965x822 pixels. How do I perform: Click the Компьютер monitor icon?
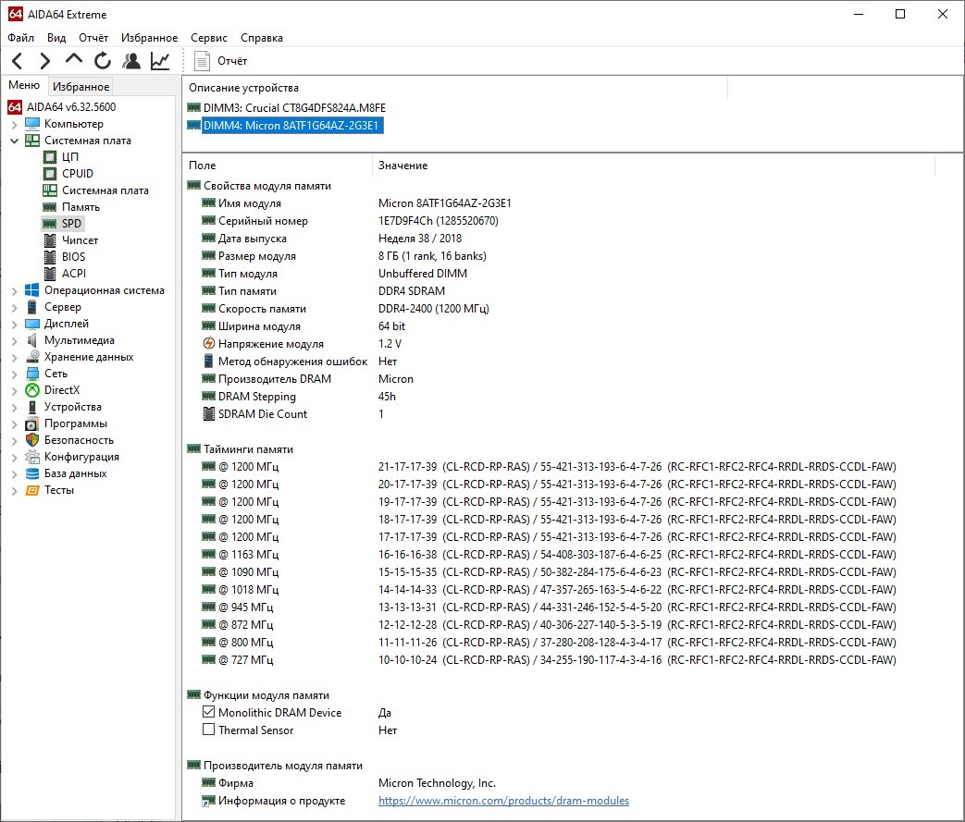pyautogui.click(x=32, y=124)
